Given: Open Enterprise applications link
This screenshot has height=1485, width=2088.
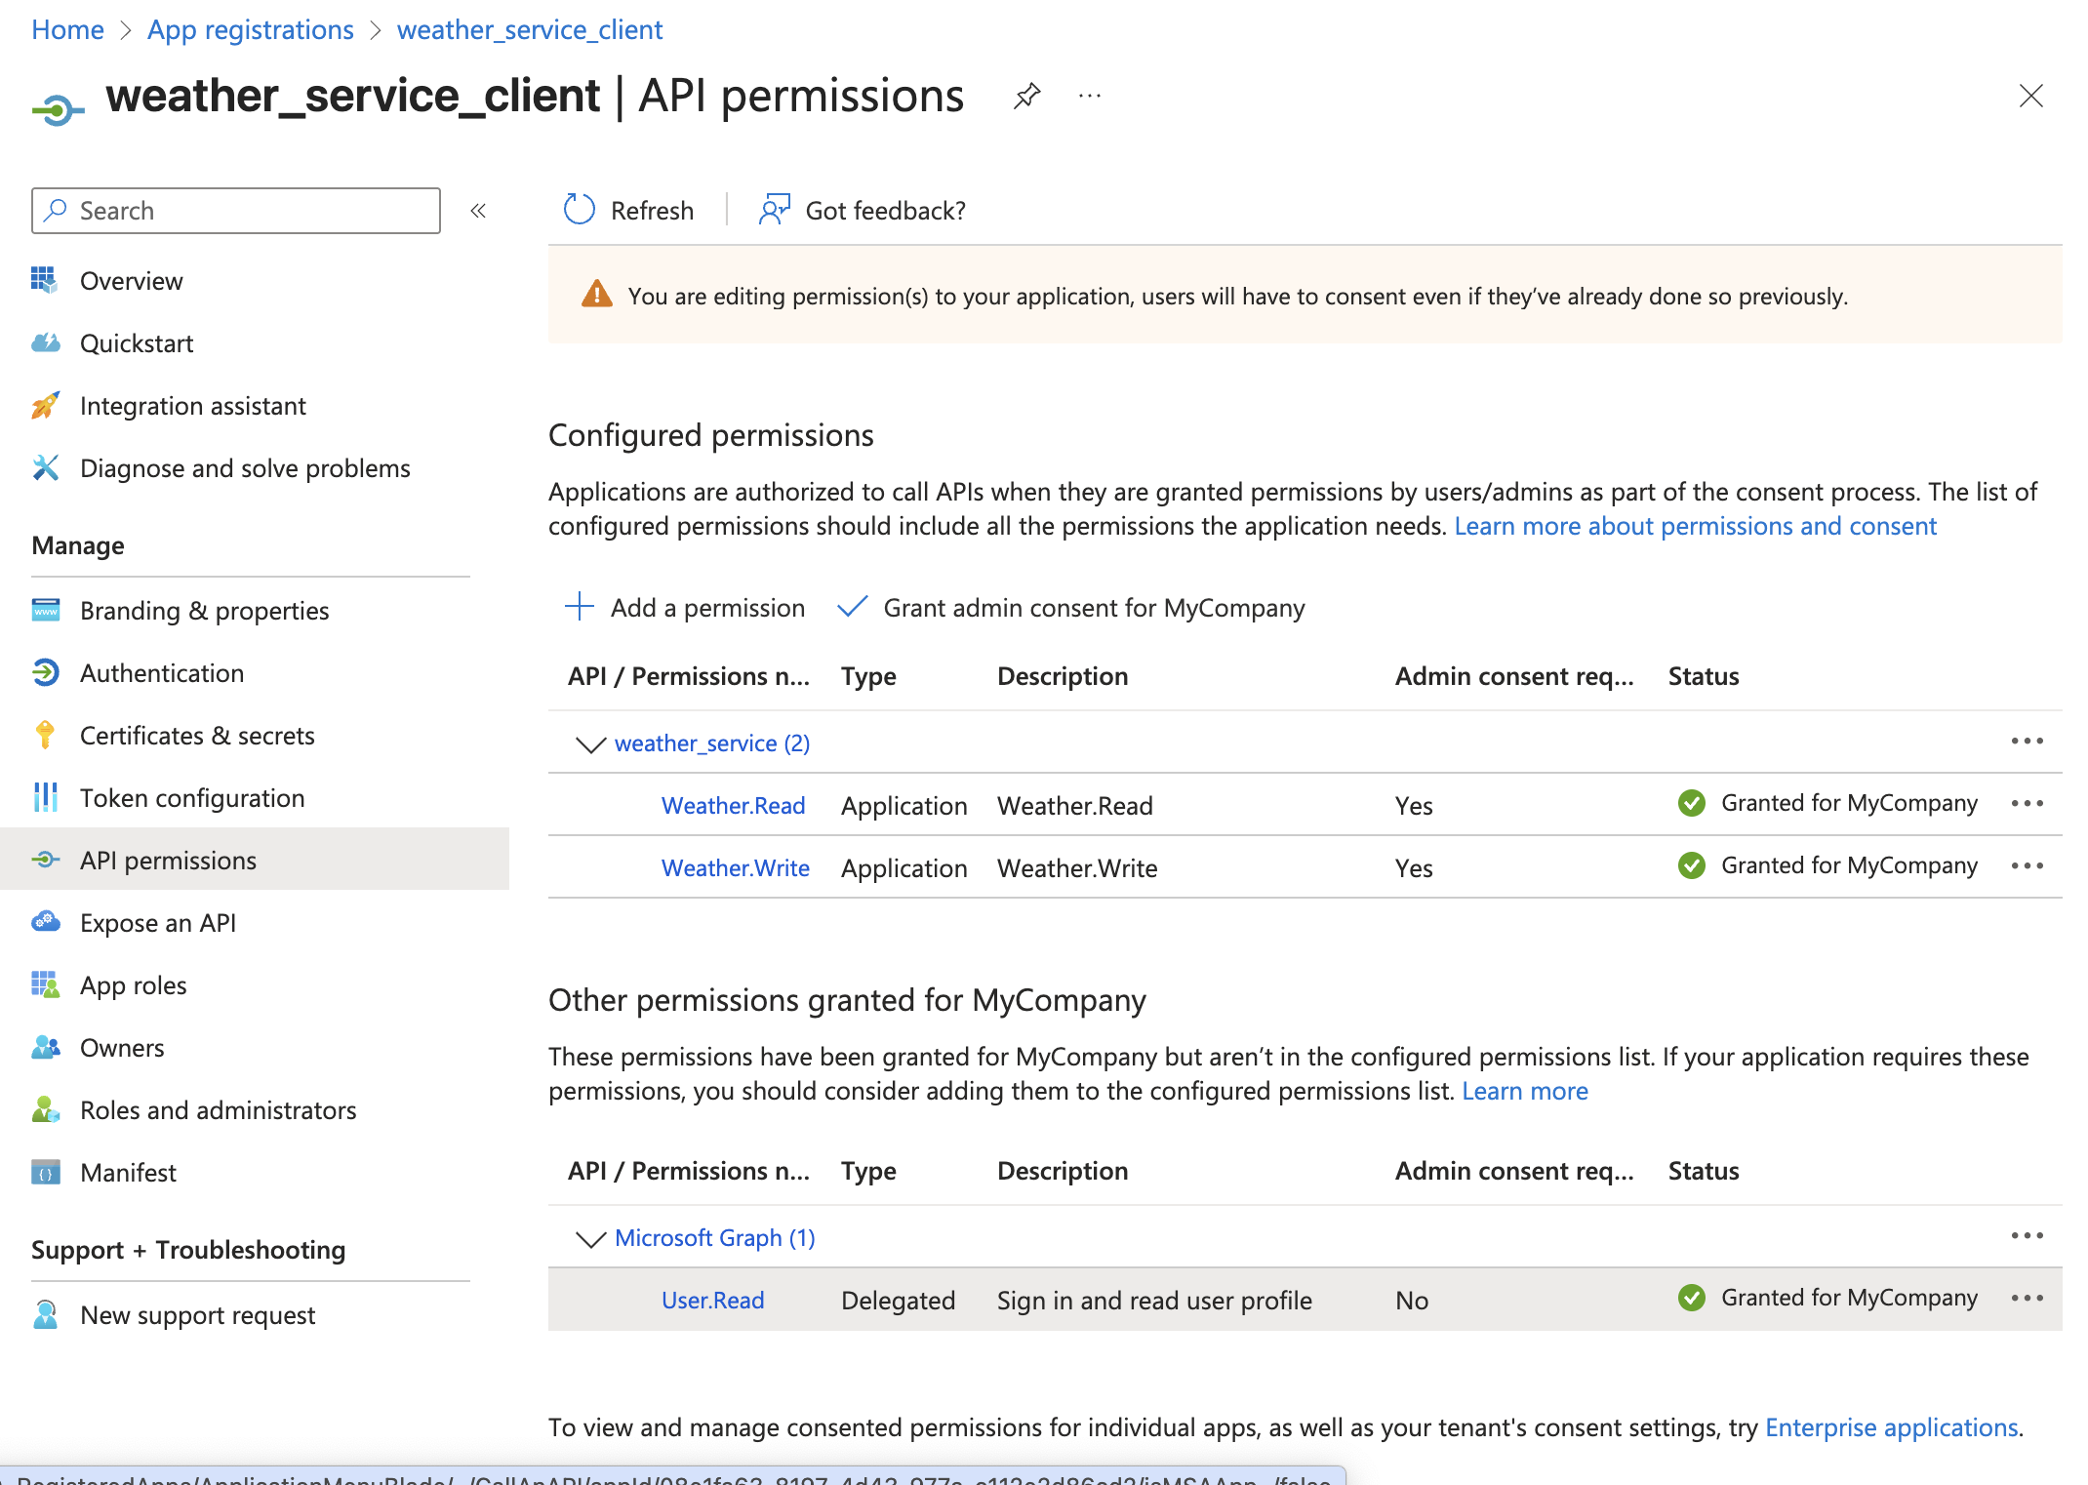Looking at the screenshot, I should [1891, 1427].
